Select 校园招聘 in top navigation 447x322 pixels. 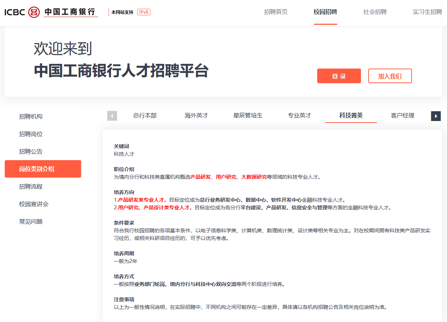pyautogui.click(x=325, y=12)
